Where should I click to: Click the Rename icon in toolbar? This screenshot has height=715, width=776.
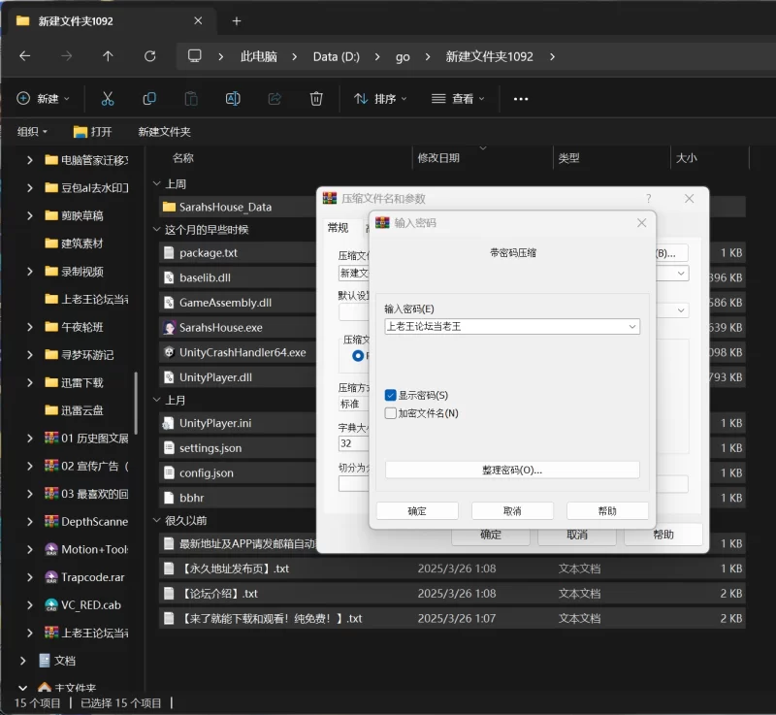(x=233, y=99)
